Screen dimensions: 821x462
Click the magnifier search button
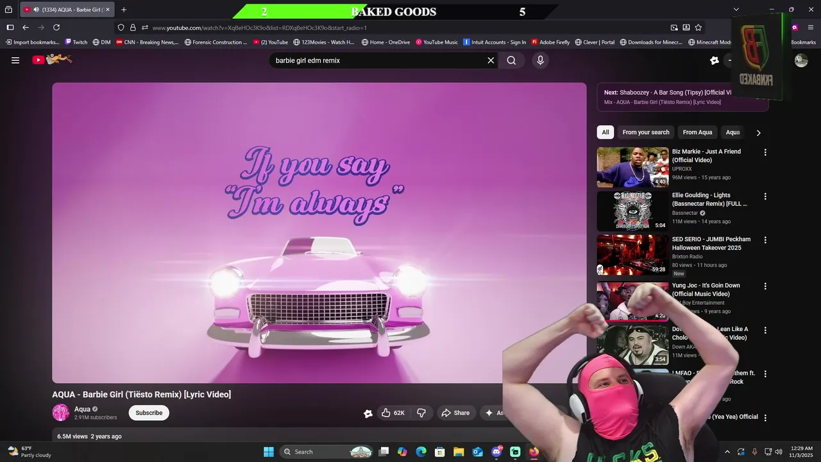(x=511, y=60)
